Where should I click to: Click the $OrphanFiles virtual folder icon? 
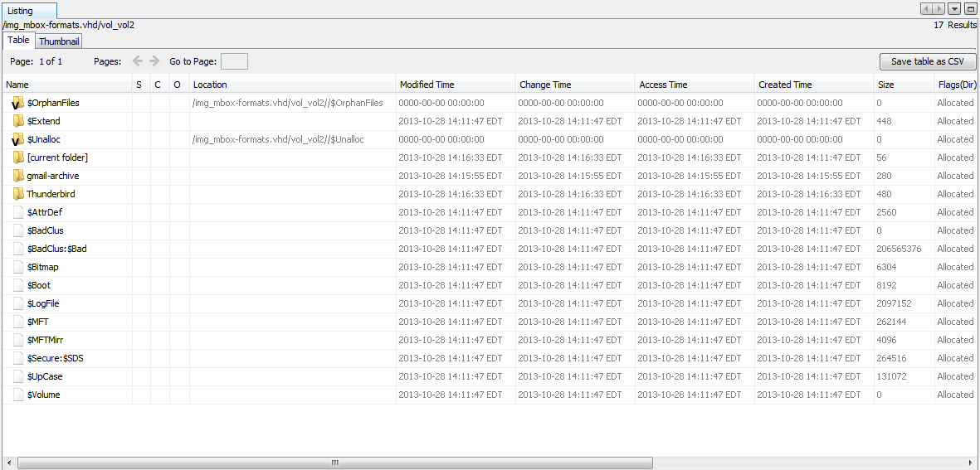(18, 103)
